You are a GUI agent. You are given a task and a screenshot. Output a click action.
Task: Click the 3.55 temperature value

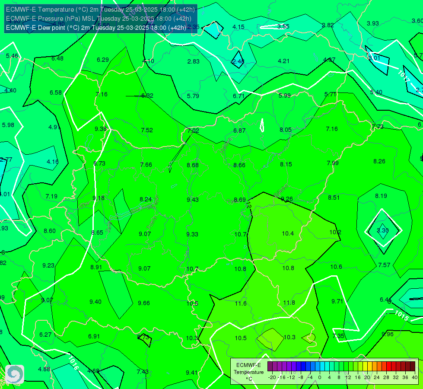point(283,26)
